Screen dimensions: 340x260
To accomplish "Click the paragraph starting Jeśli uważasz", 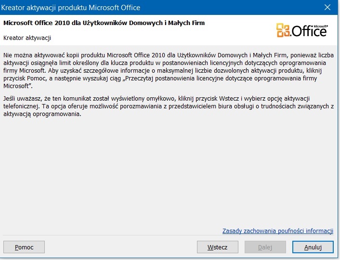I will (x=169, y=106).
